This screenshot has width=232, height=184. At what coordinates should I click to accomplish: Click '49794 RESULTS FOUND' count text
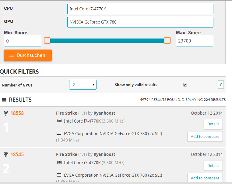click(x=160, y=100)
